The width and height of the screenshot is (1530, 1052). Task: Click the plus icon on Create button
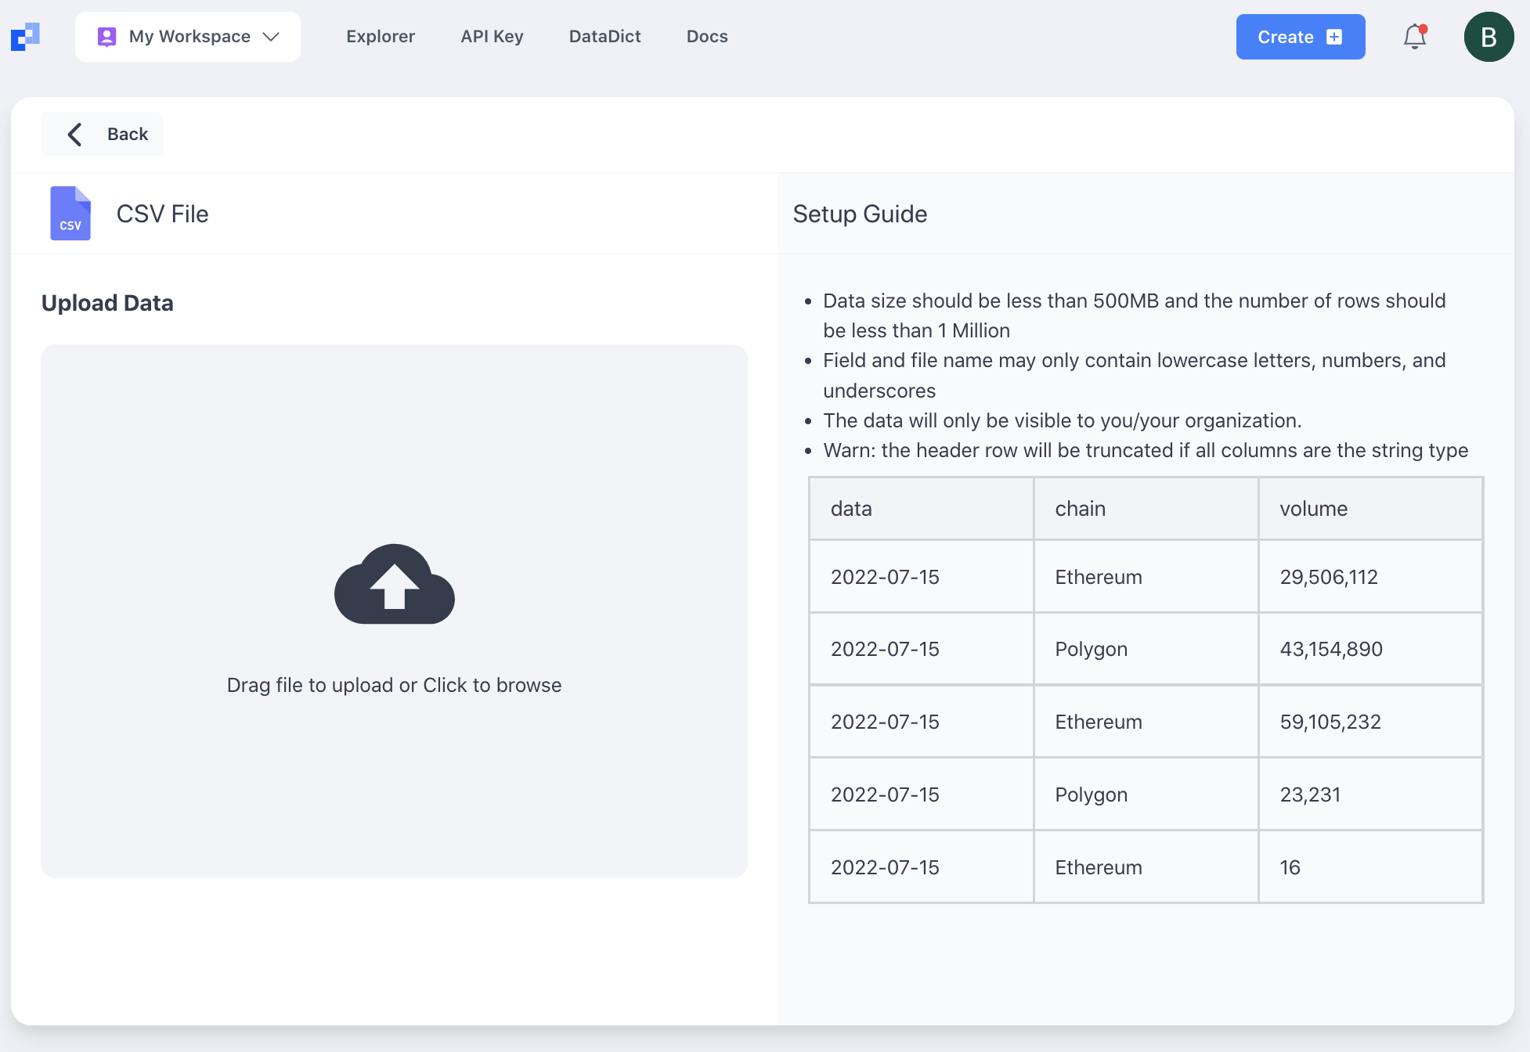click(x=1335, y=37)
